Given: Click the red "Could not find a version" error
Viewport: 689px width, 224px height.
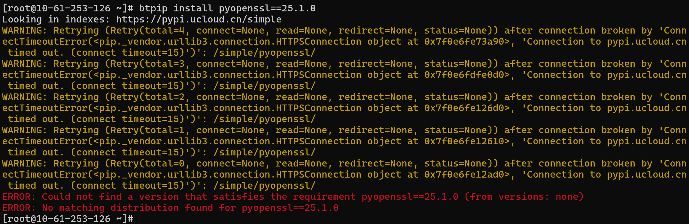Looking at the screenshot, I should coord(110,197).
